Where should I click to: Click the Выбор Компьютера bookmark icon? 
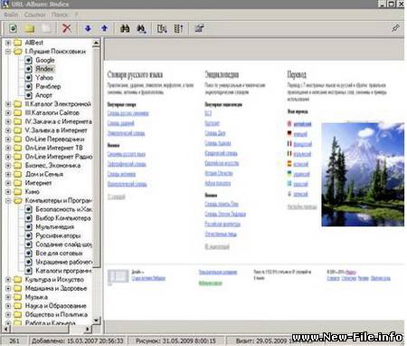[x=28, y=218]
